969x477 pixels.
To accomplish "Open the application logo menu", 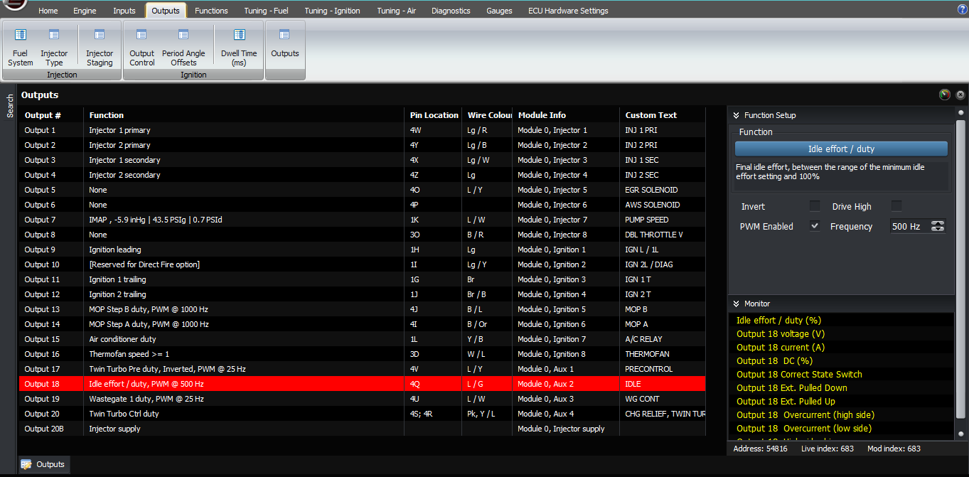I will click(14, 5).
